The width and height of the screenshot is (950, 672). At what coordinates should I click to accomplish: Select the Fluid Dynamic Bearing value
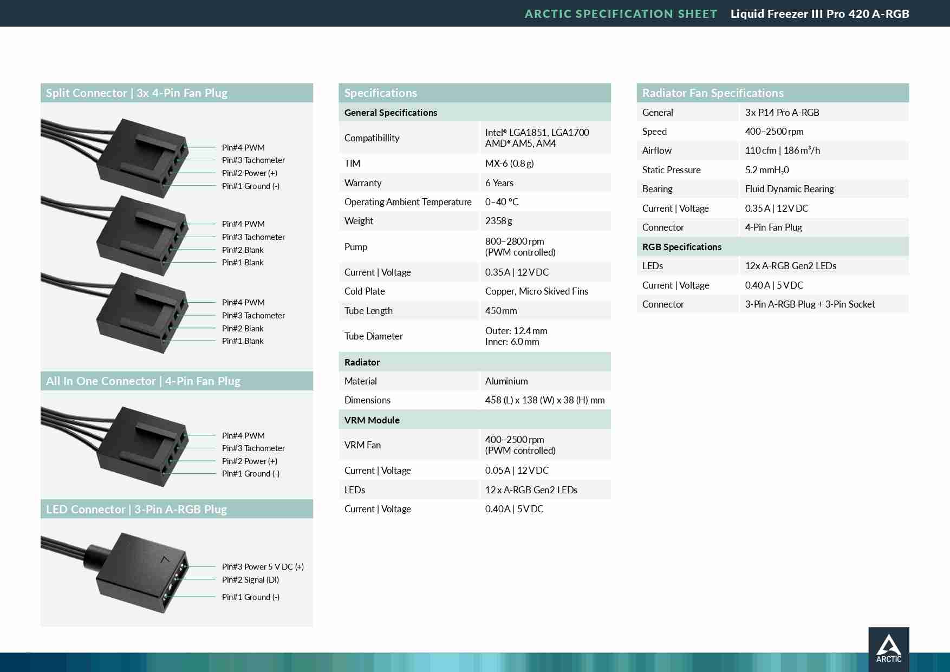pos(789,189)
